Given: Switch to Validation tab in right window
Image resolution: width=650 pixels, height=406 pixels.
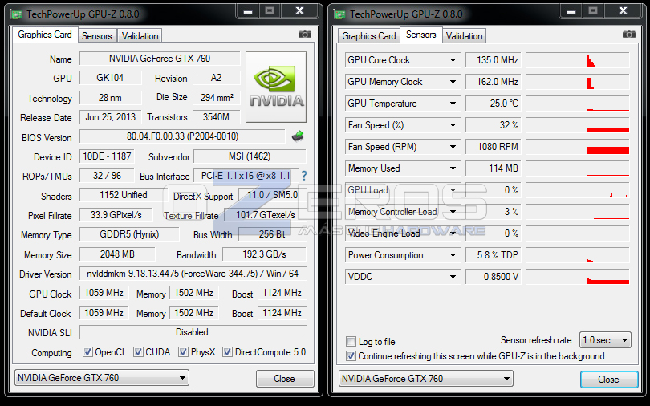Looking at the screenshot, I should [464, 36].
